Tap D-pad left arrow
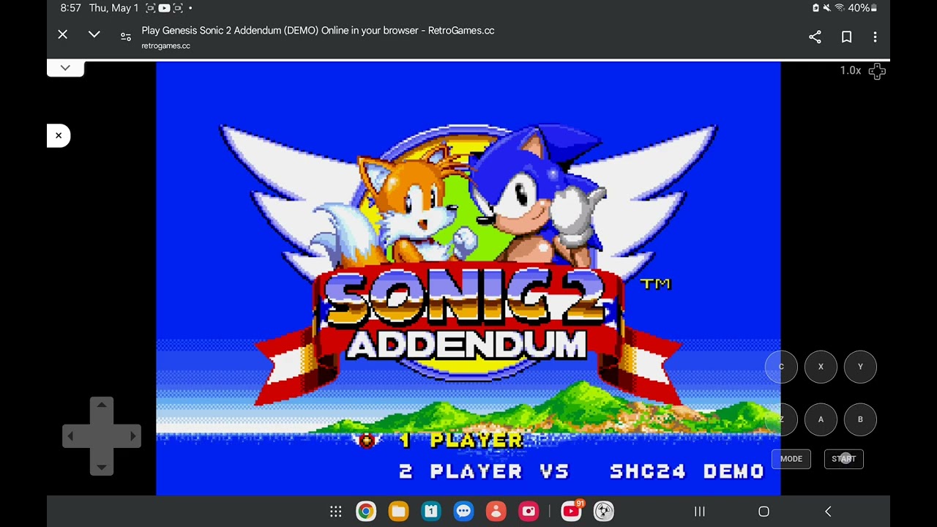The height and width of the screenshot is (527, 937). [71, 436]
